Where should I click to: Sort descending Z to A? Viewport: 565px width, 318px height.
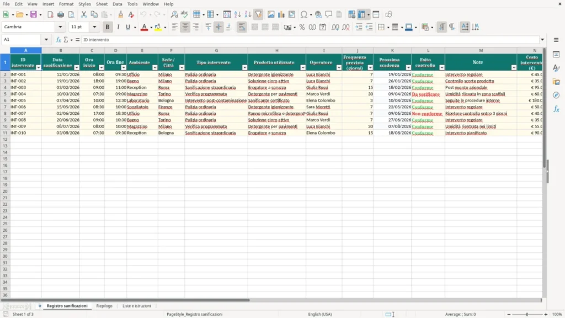pos(248,14)
